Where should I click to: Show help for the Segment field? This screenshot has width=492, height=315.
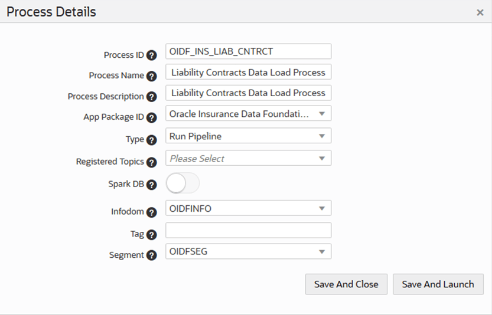(152, 255)
